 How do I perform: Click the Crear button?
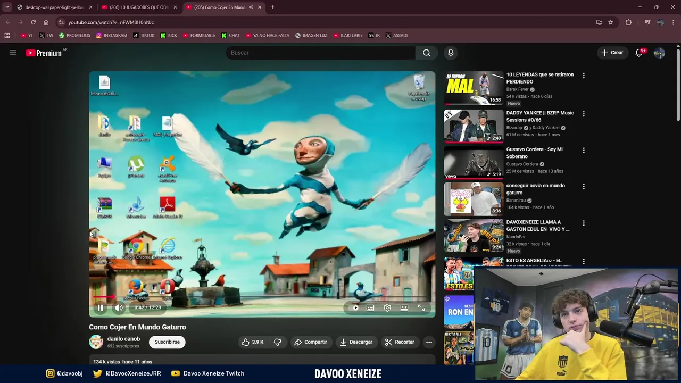pyautogui.click(x=612, y=53)
